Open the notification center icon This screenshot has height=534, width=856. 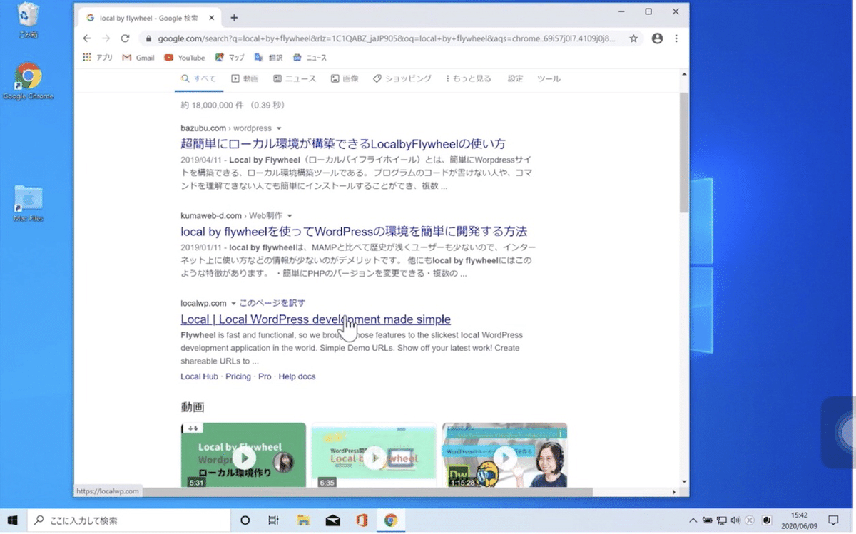coord(833,520)
